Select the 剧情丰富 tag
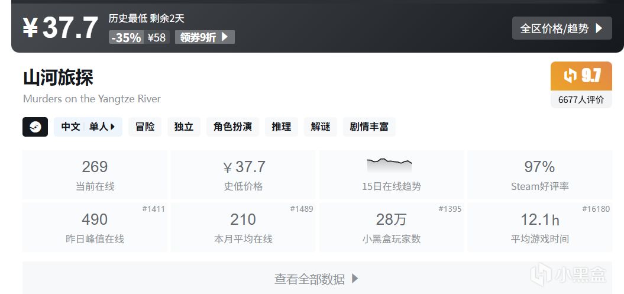Screen dimensions: 624x294 click(369, 127)
